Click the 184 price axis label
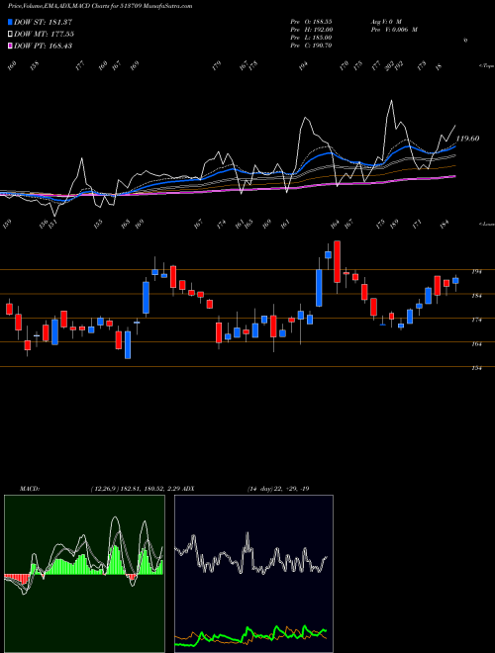 point(476,296)
